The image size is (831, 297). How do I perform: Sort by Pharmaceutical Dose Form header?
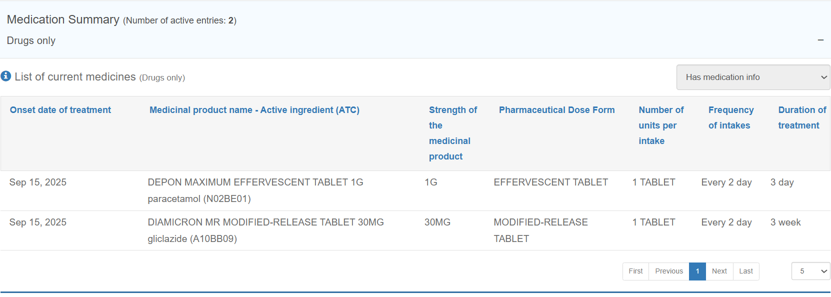(x=556, y=110)
